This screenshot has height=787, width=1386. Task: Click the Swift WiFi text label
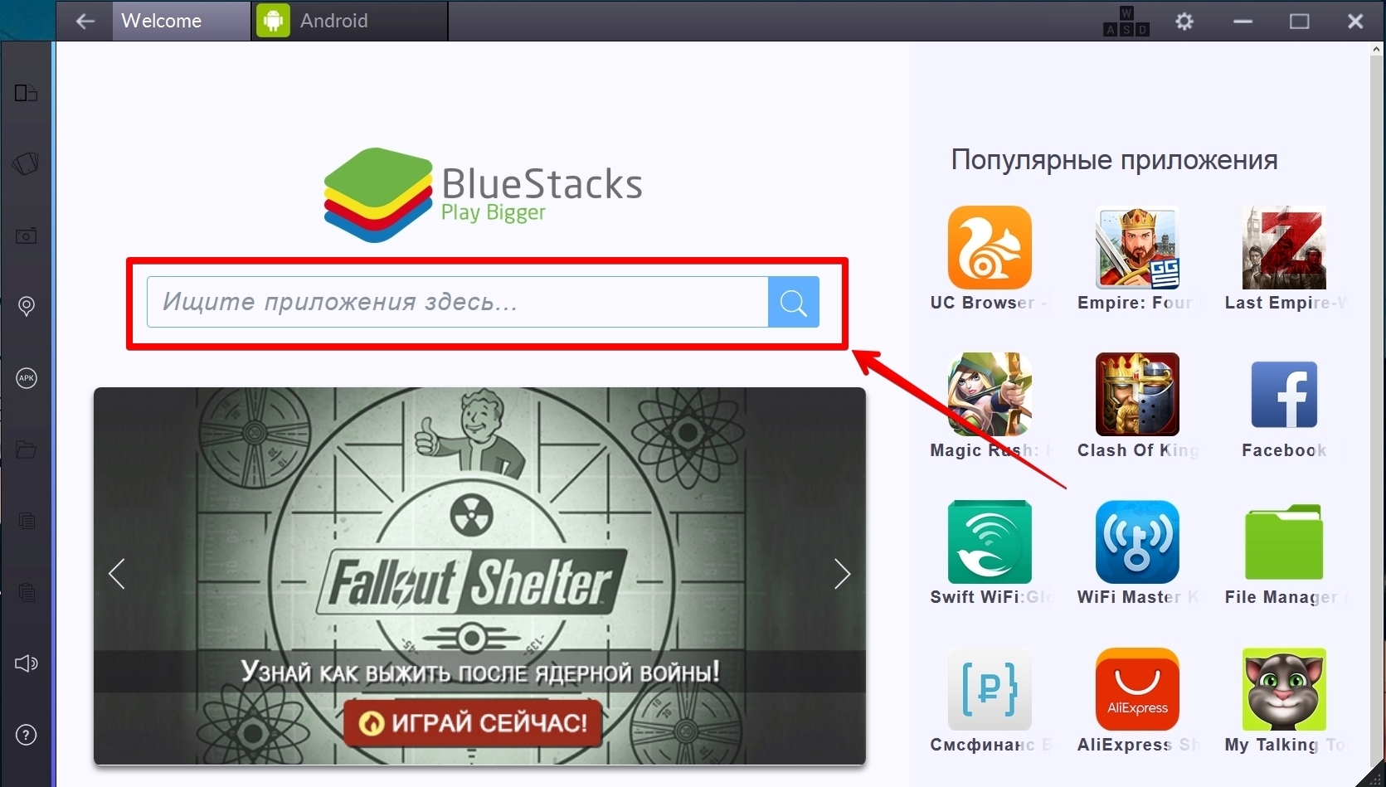tap(991, 597)
